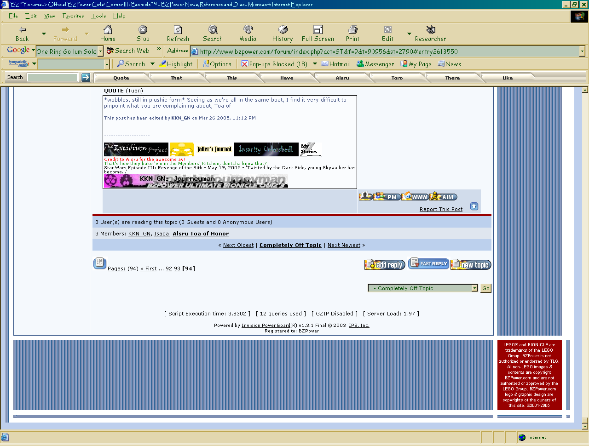Click the go-to-top arrow icon

(474, 206)
